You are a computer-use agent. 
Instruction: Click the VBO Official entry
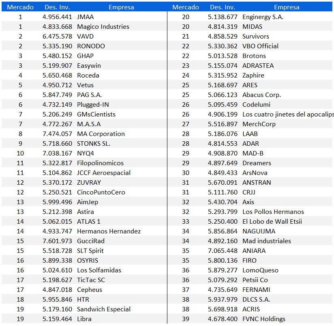(x=260, y=46)
